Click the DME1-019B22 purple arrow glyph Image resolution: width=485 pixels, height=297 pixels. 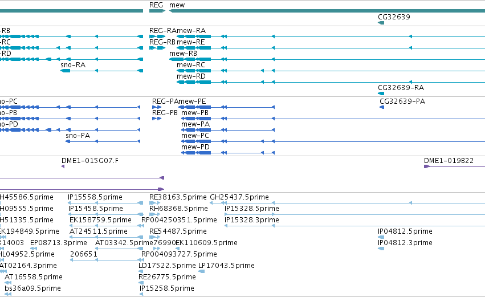(427, 167)
